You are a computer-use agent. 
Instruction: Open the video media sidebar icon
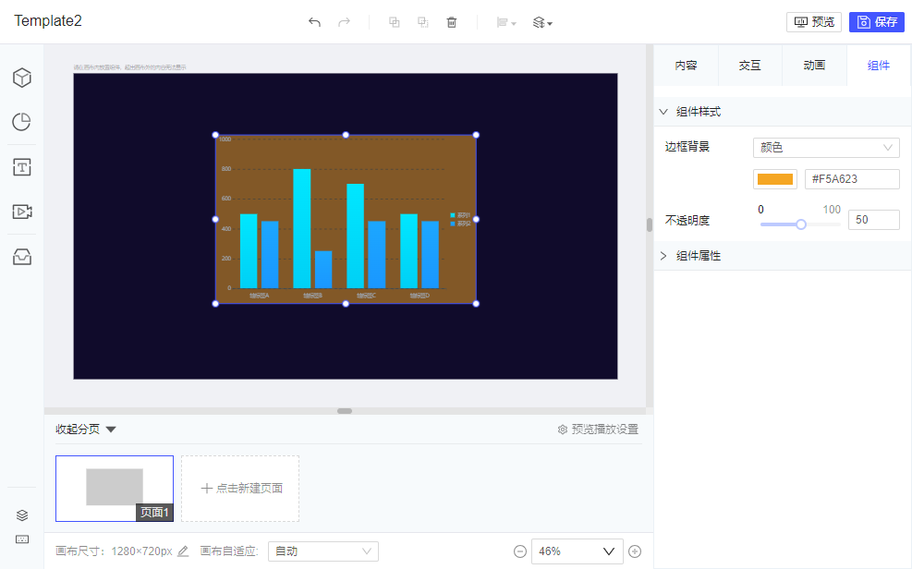(x=22, y=212)
